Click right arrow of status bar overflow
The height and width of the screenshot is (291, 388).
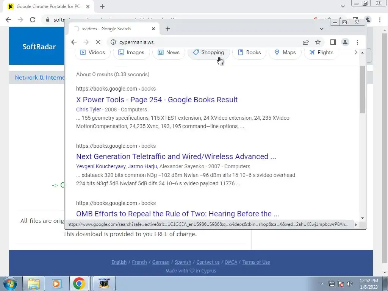[x=356, y=225]
